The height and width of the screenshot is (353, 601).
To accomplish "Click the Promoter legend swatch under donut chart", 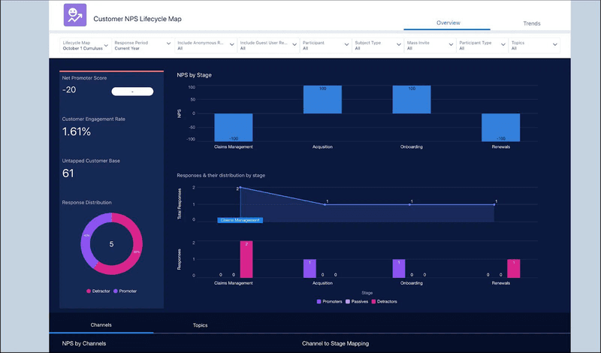I will point(116,291).
